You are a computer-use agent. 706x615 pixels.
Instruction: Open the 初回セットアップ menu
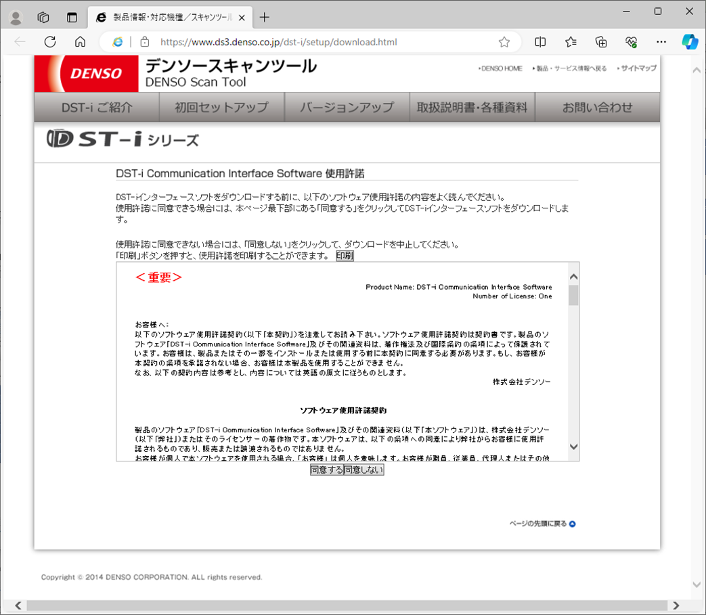click(222, 107)
